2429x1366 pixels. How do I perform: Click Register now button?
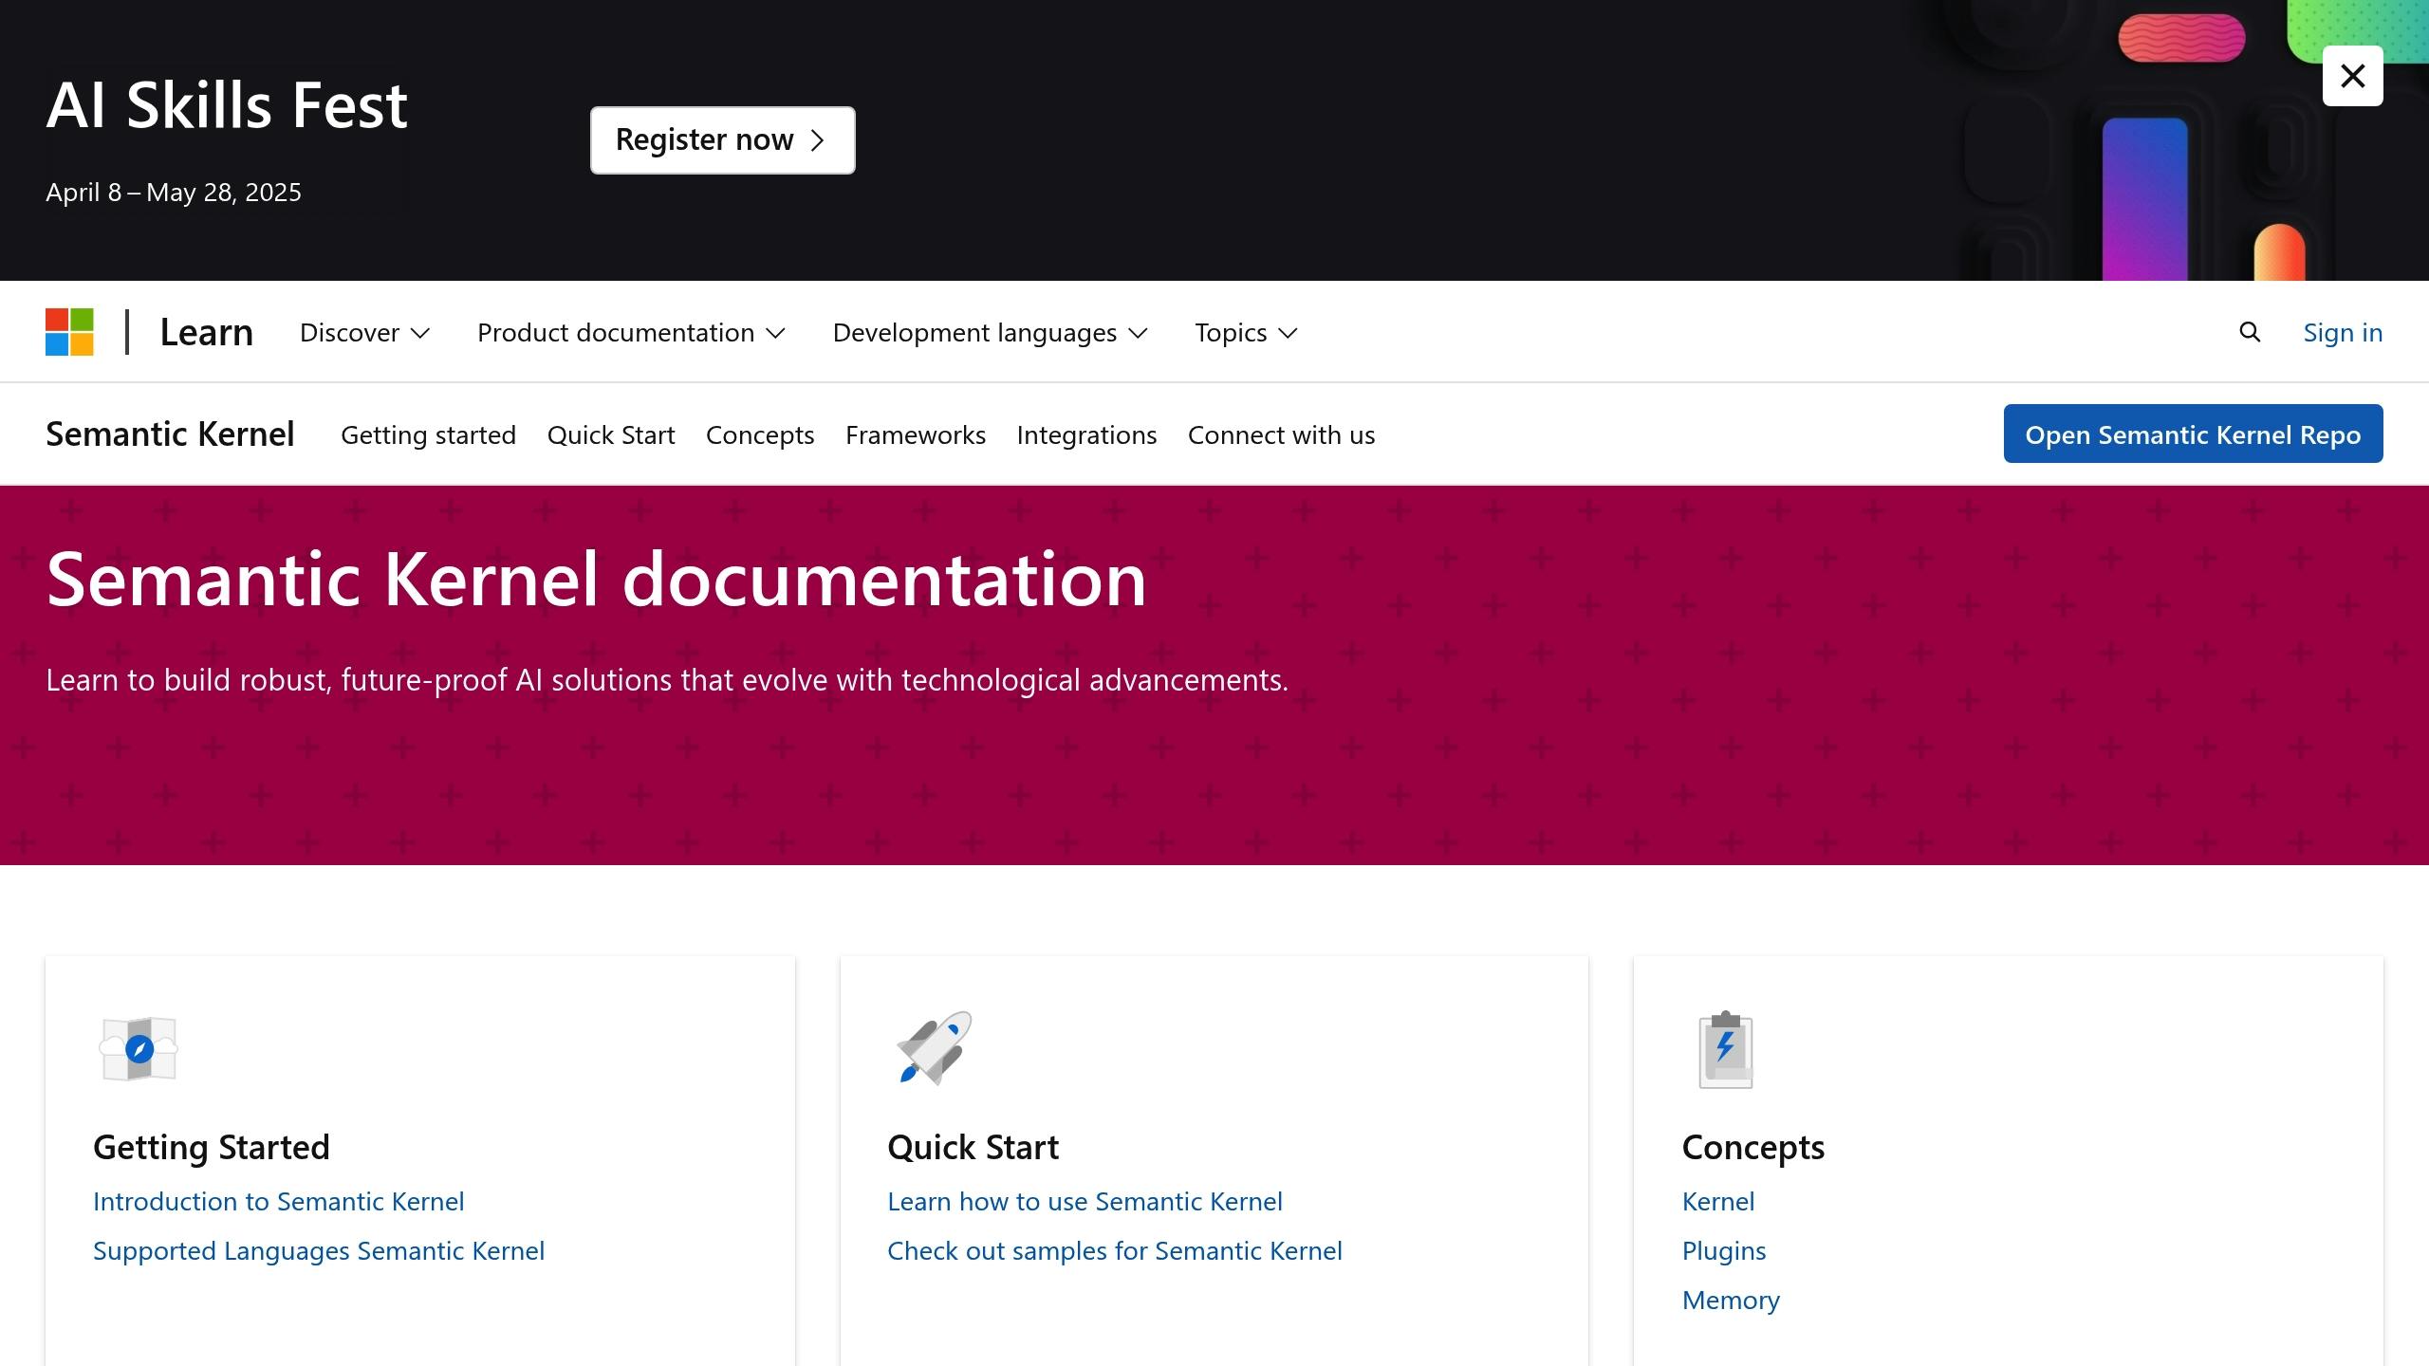(722, 140)
